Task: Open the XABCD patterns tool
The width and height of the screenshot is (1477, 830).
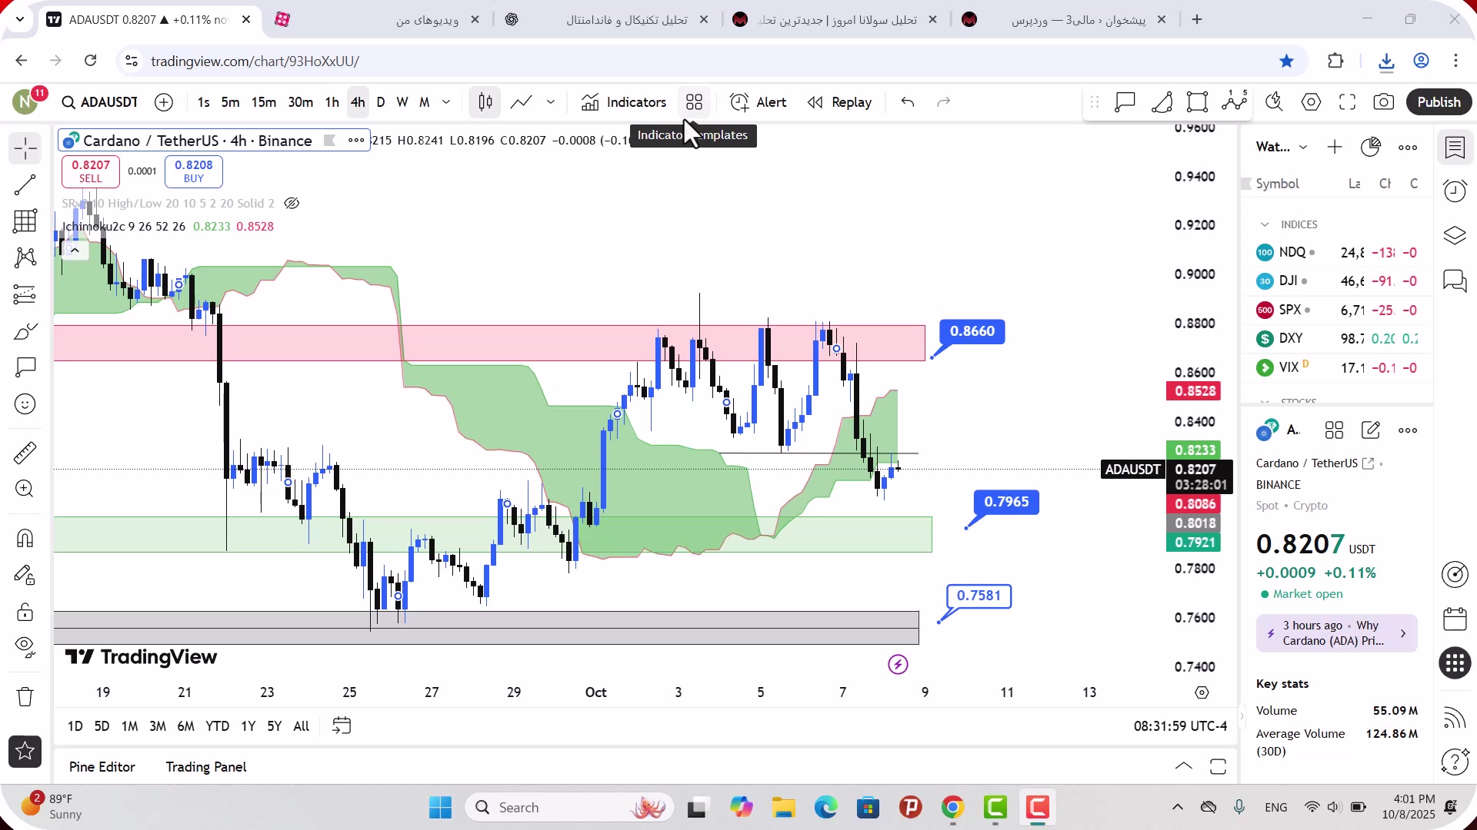Action: (x=25, y=257)
